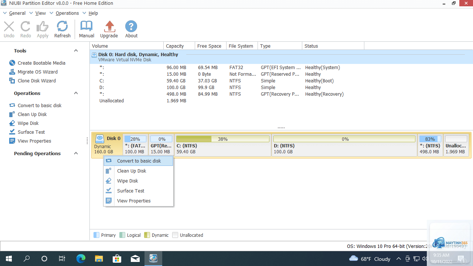The height and width of the screenshot is (266, 473).
Task: Click the Upgrade arrow icon
Action: point(109,27)
